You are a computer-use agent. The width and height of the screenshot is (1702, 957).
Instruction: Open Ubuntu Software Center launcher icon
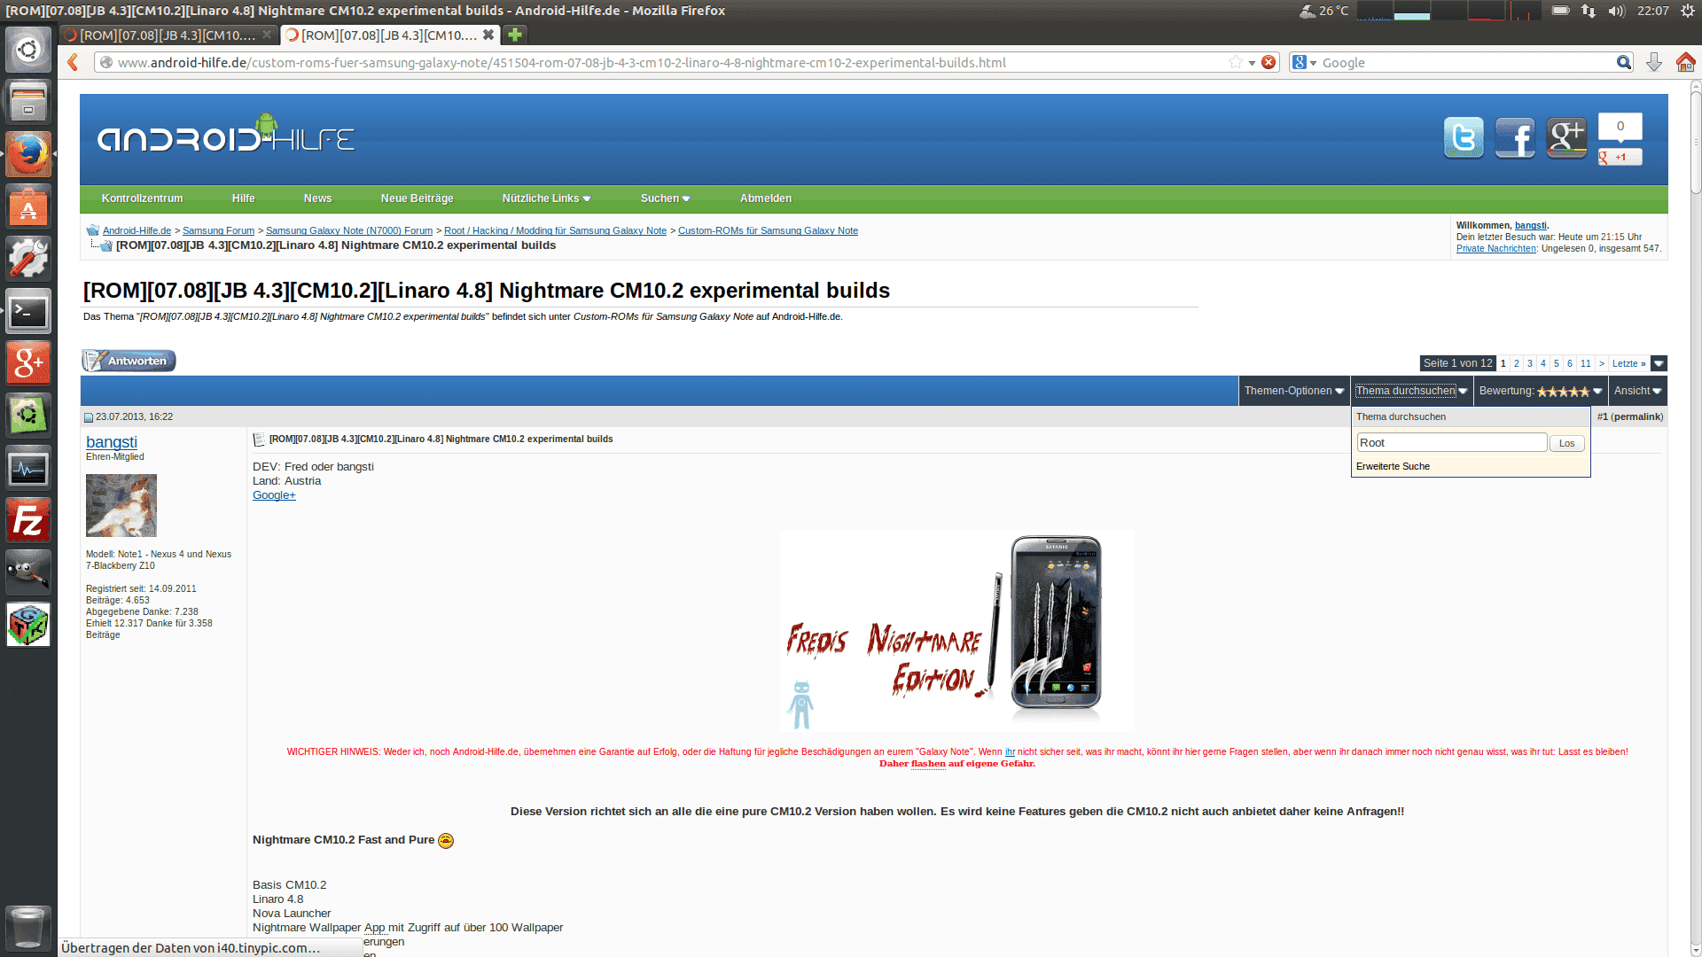click(x=28, y=206)
